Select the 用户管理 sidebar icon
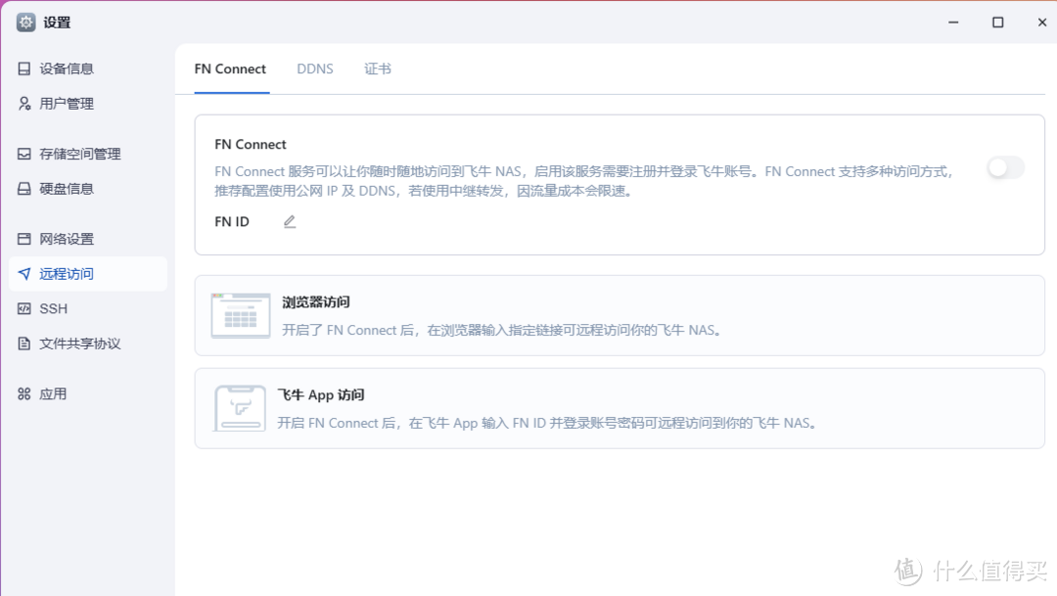 tap(26, 103)
